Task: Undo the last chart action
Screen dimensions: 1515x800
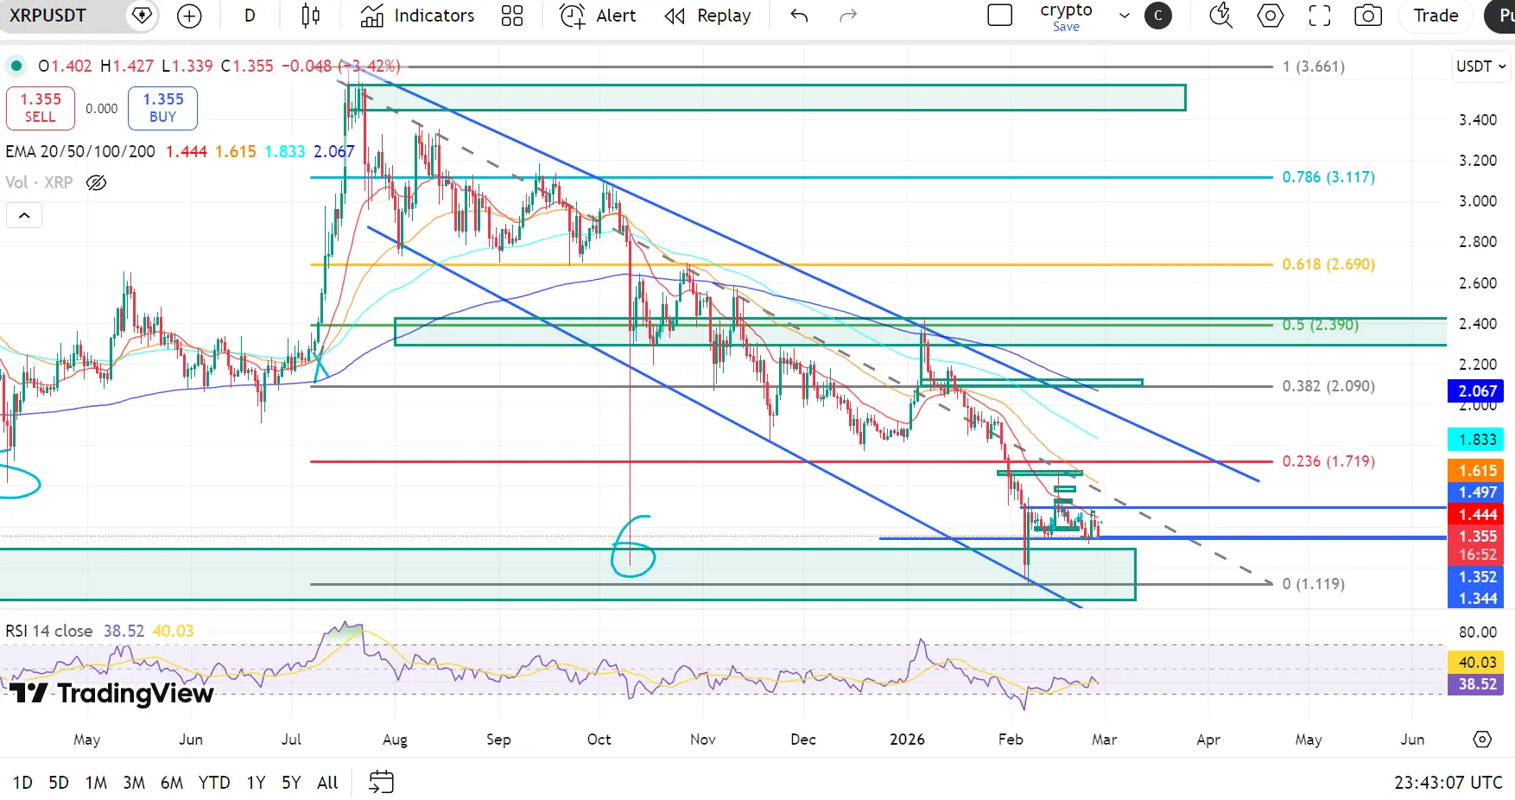Action: tap(799, 16)
